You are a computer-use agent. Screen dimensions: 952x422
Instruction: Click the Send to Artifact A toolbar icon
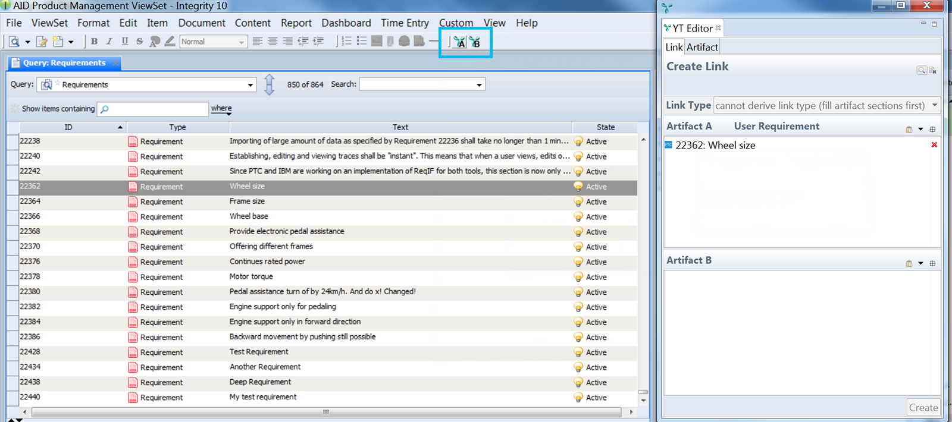(459, 42)
